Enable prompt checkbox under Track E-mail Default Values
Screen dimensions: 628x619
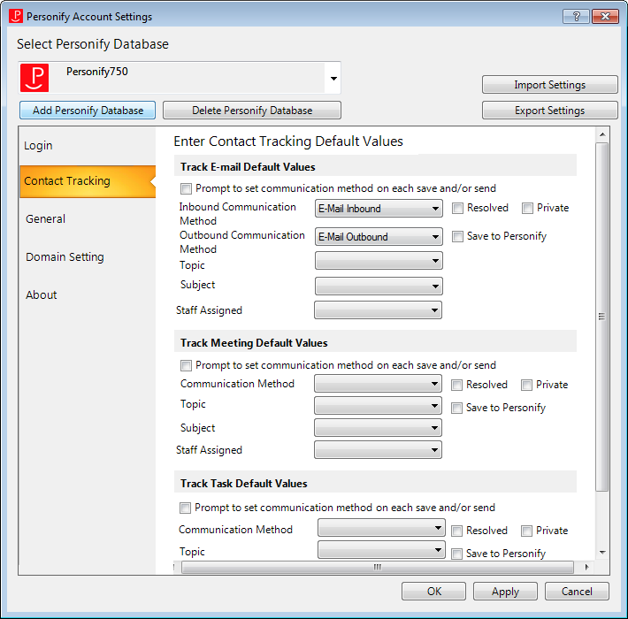pos(186,188)
